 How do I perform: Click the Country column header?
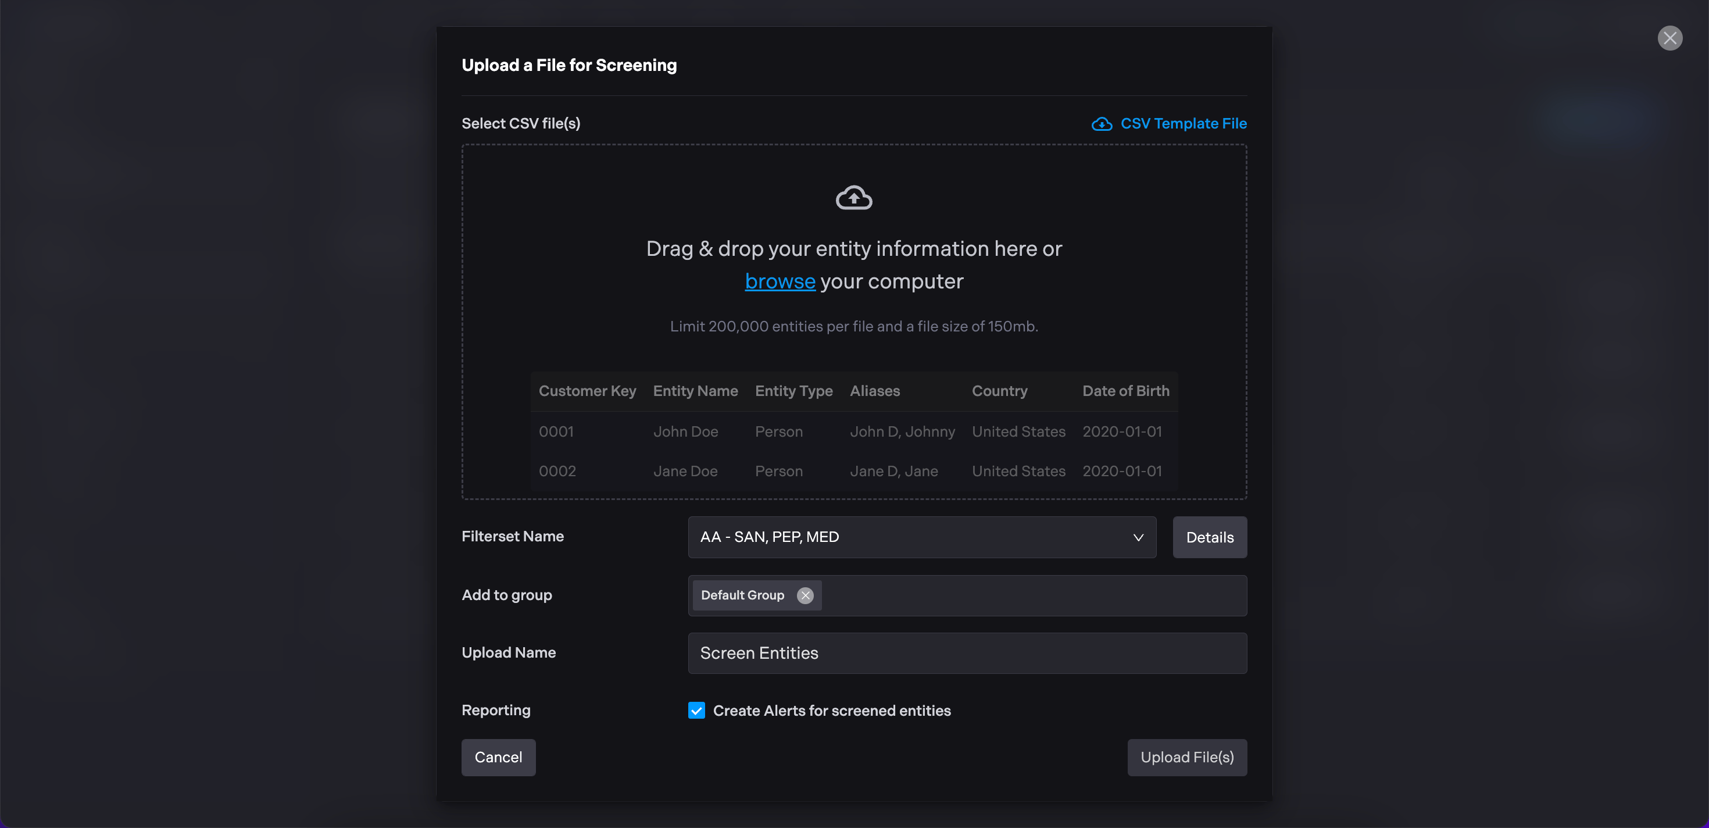click(999, 391)
